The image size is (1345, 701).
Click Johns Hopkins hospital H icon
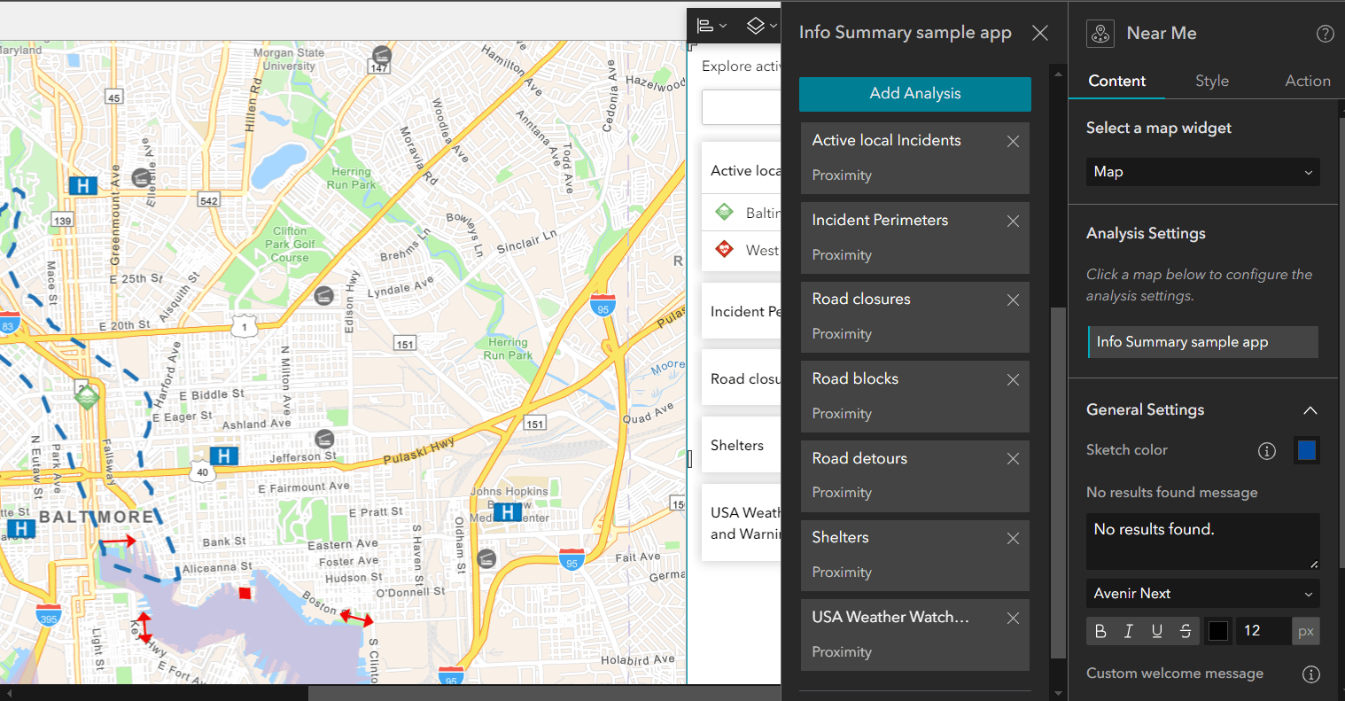[507, 512]
